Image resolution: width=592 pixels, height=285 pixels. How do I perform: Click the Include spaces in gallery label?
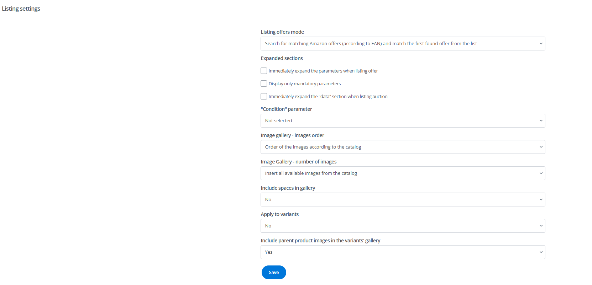point(288,188)
